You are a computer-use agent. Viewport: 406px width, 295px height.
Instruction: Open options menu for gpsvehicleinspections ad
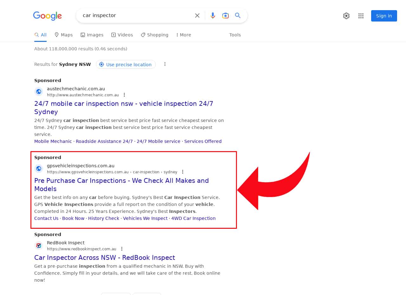[183, 172]
